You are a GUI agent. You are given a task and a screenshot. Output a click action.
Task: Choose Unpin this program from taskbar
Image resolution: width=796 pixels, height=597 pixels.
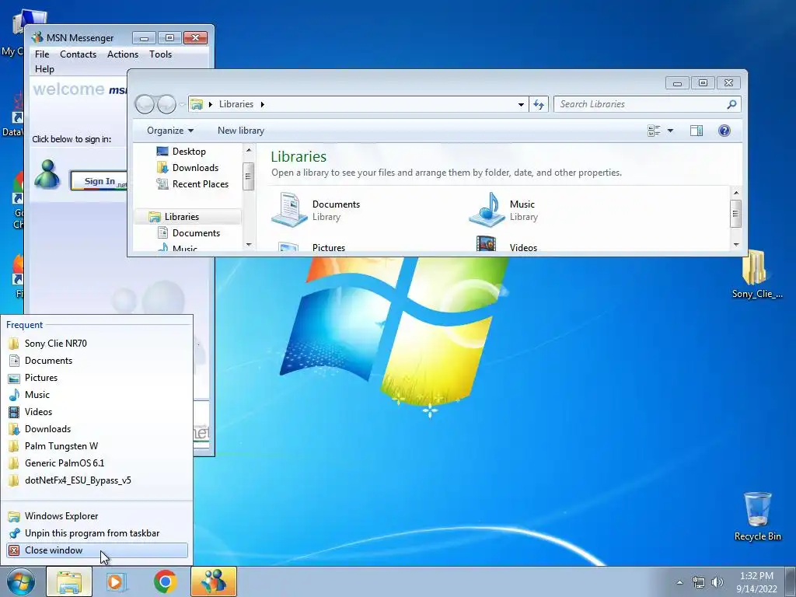click(97, 533)
